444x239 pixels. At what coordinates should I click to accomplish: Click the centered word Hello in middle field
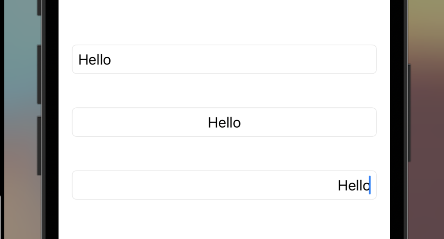(224, 123)
